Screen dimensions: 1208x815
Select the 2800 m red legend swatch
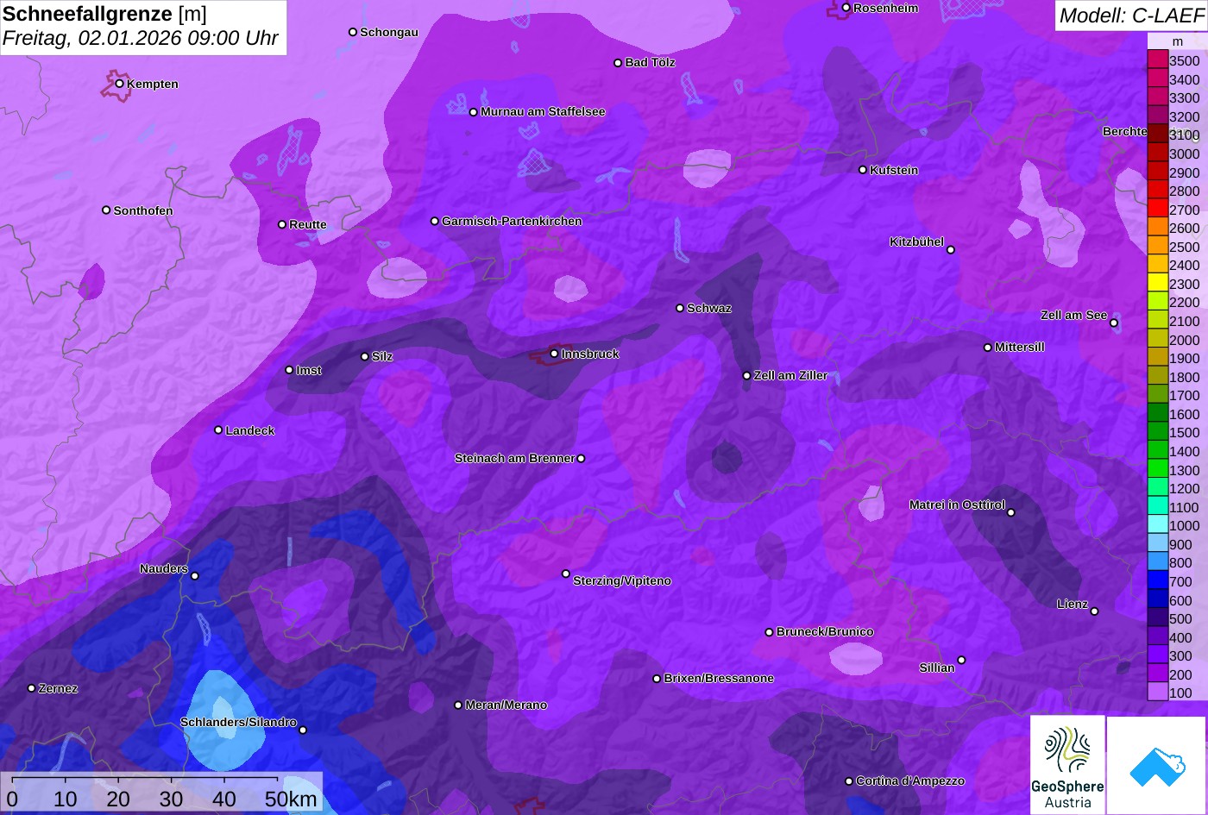(x=1157, y=191)
